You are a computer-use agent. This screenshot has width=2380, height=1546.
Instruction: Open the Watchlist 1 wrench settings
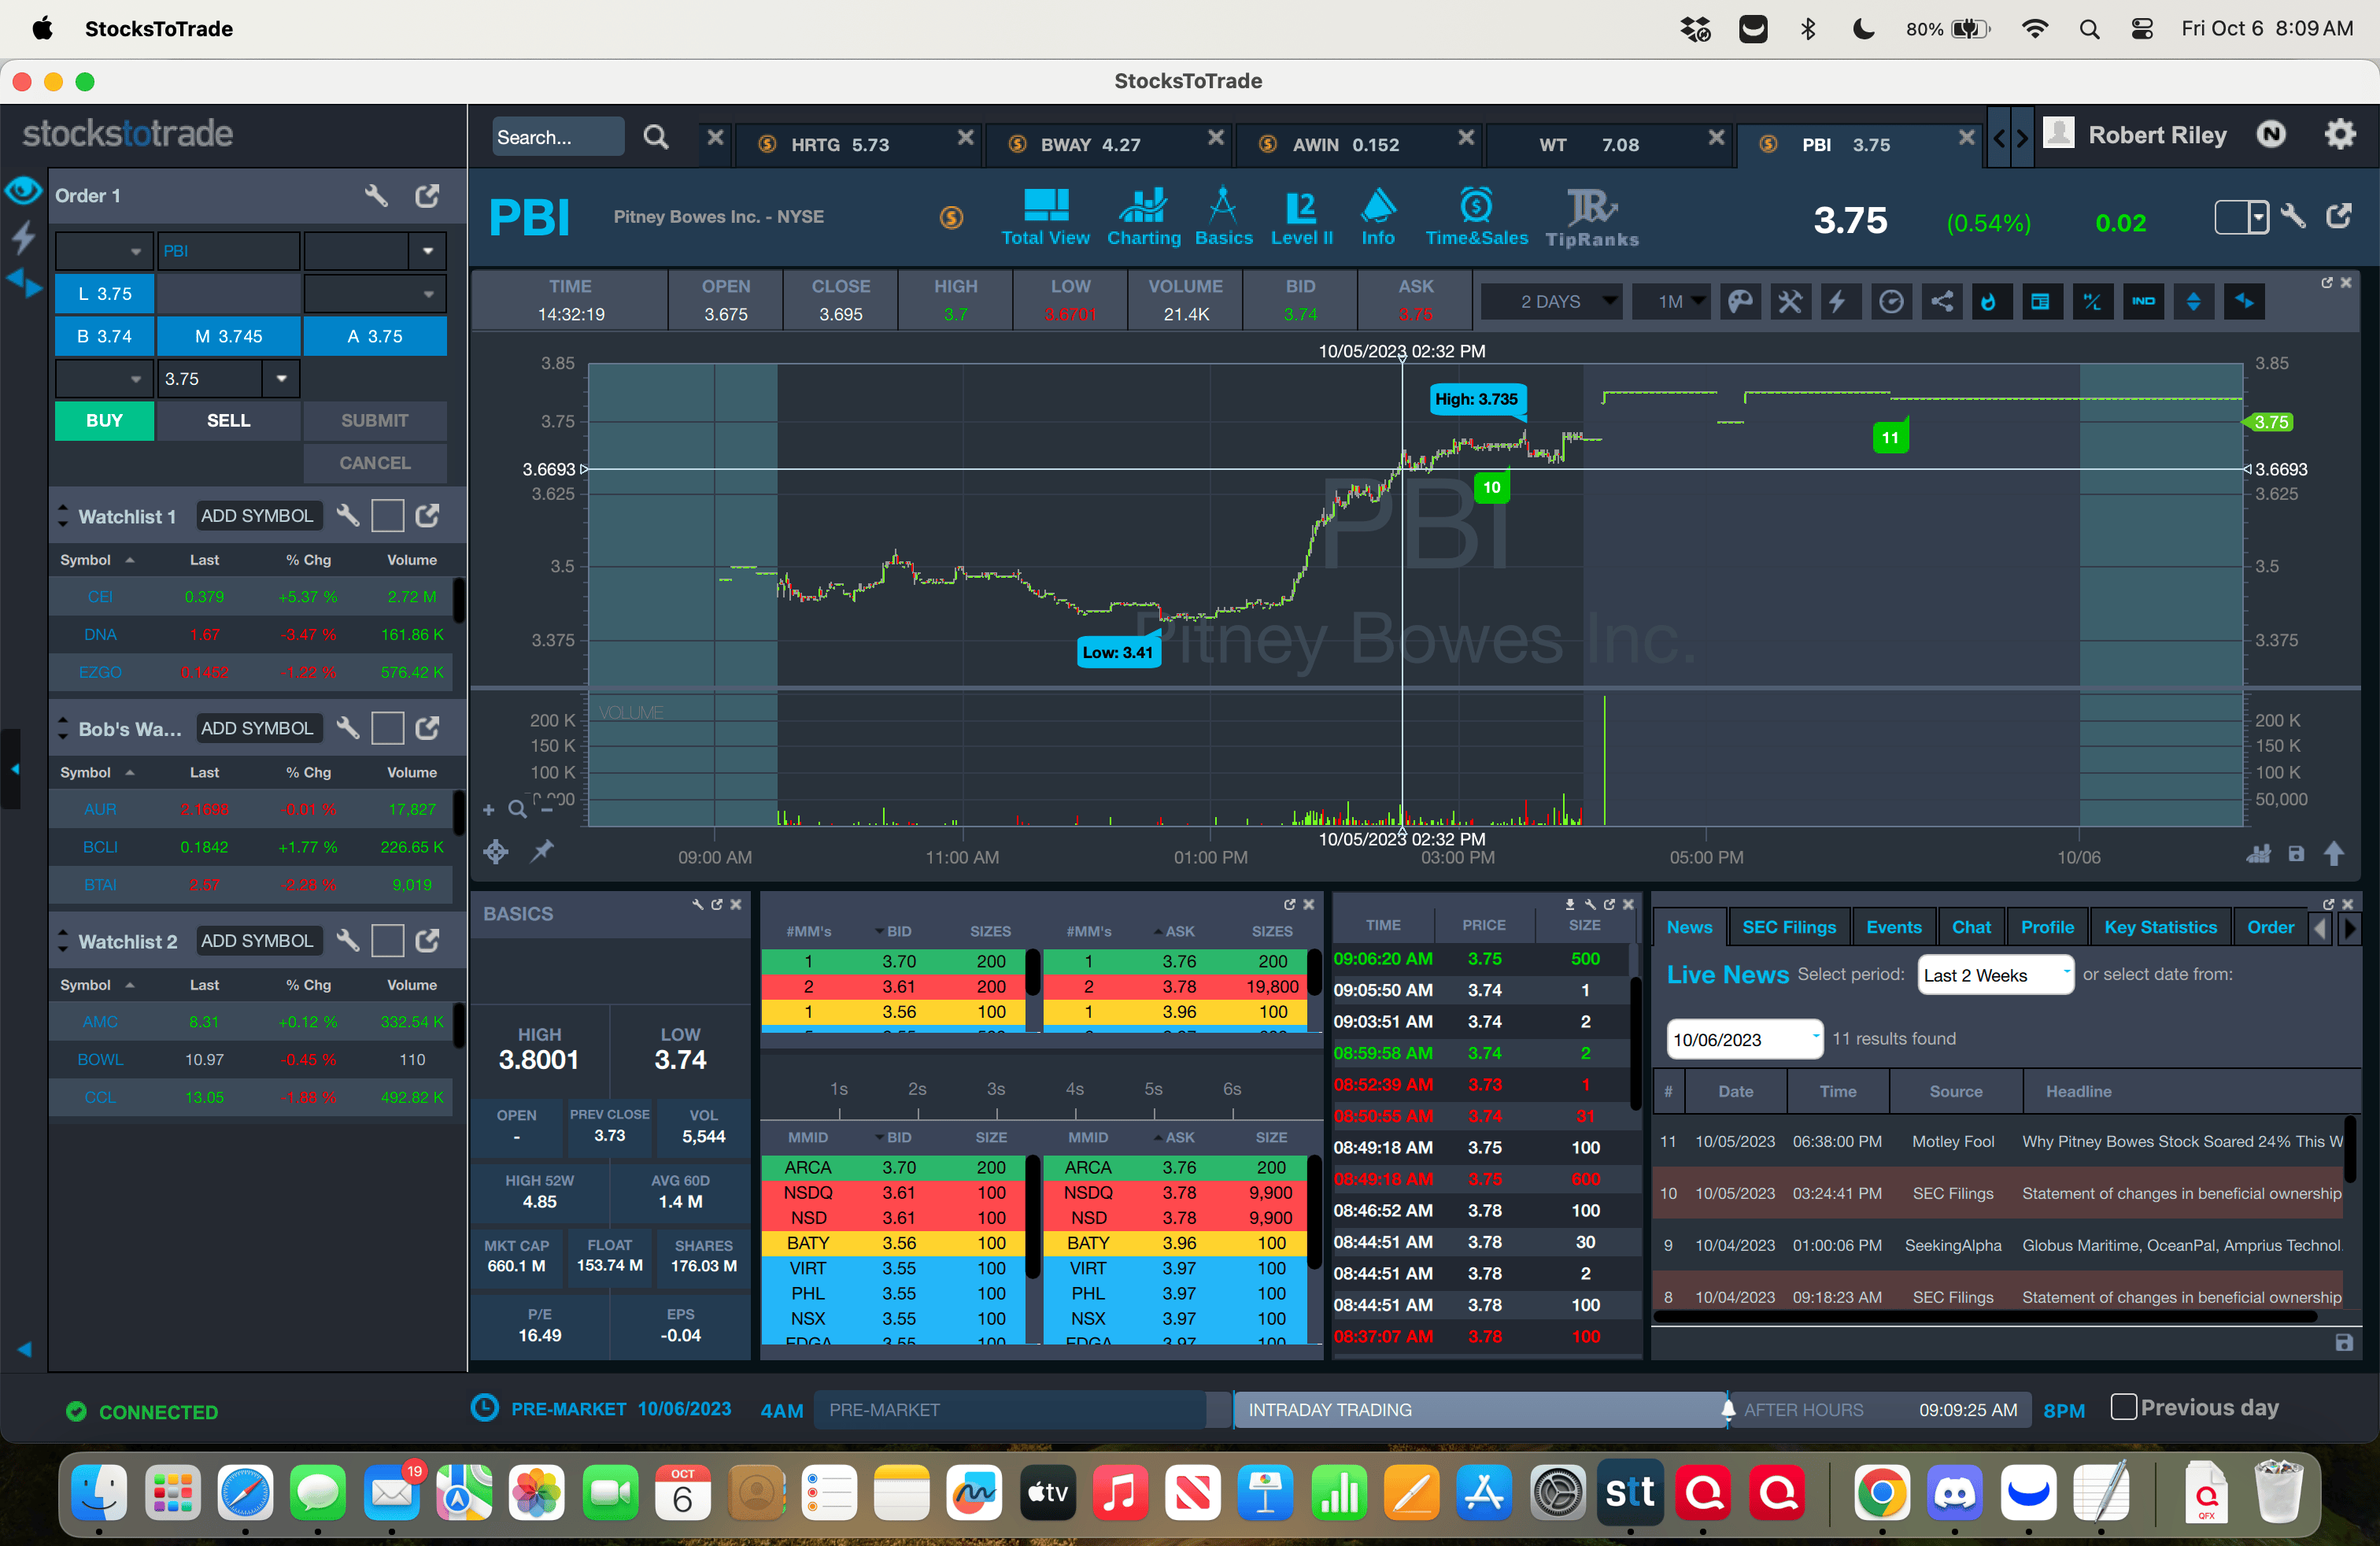coord(347,515)
